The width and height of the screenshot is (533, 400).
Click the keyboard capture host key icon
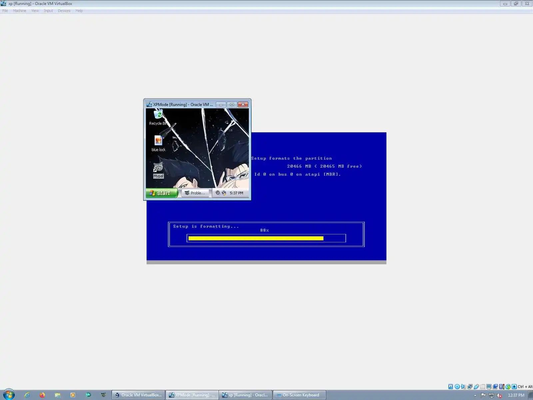[x=514, y=387]
